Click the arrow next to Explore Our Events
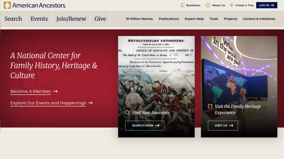This screenshot has height=159, width=284. pos(90,103)
